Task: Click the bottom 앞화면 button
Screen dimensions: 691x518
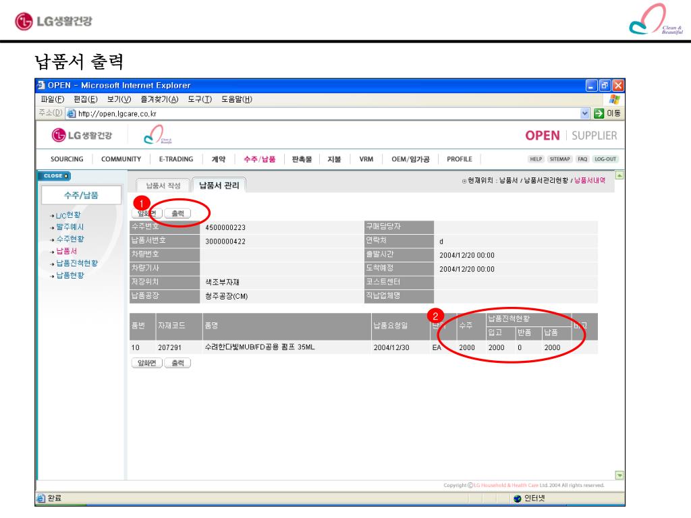Action: click(x=146, y=363)
